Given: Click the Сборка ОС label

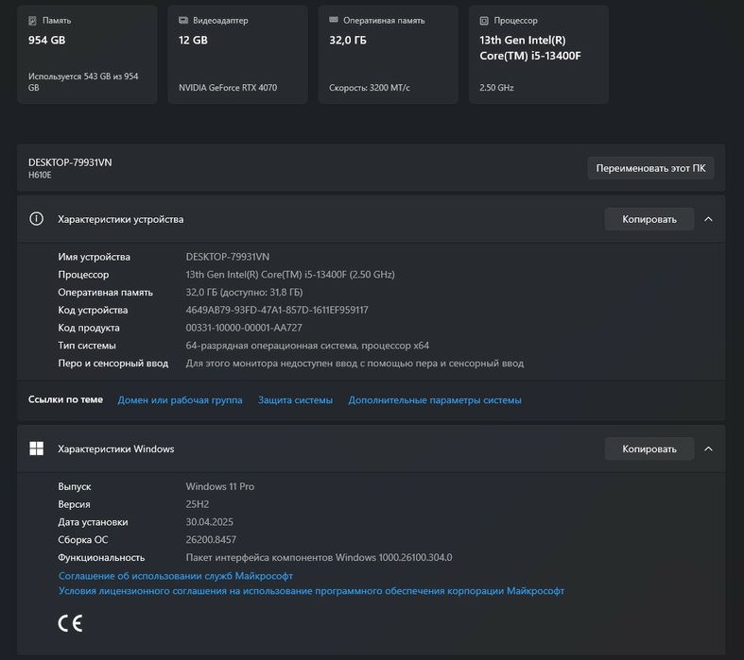Looking at the screenshot, I should (82, 539).
